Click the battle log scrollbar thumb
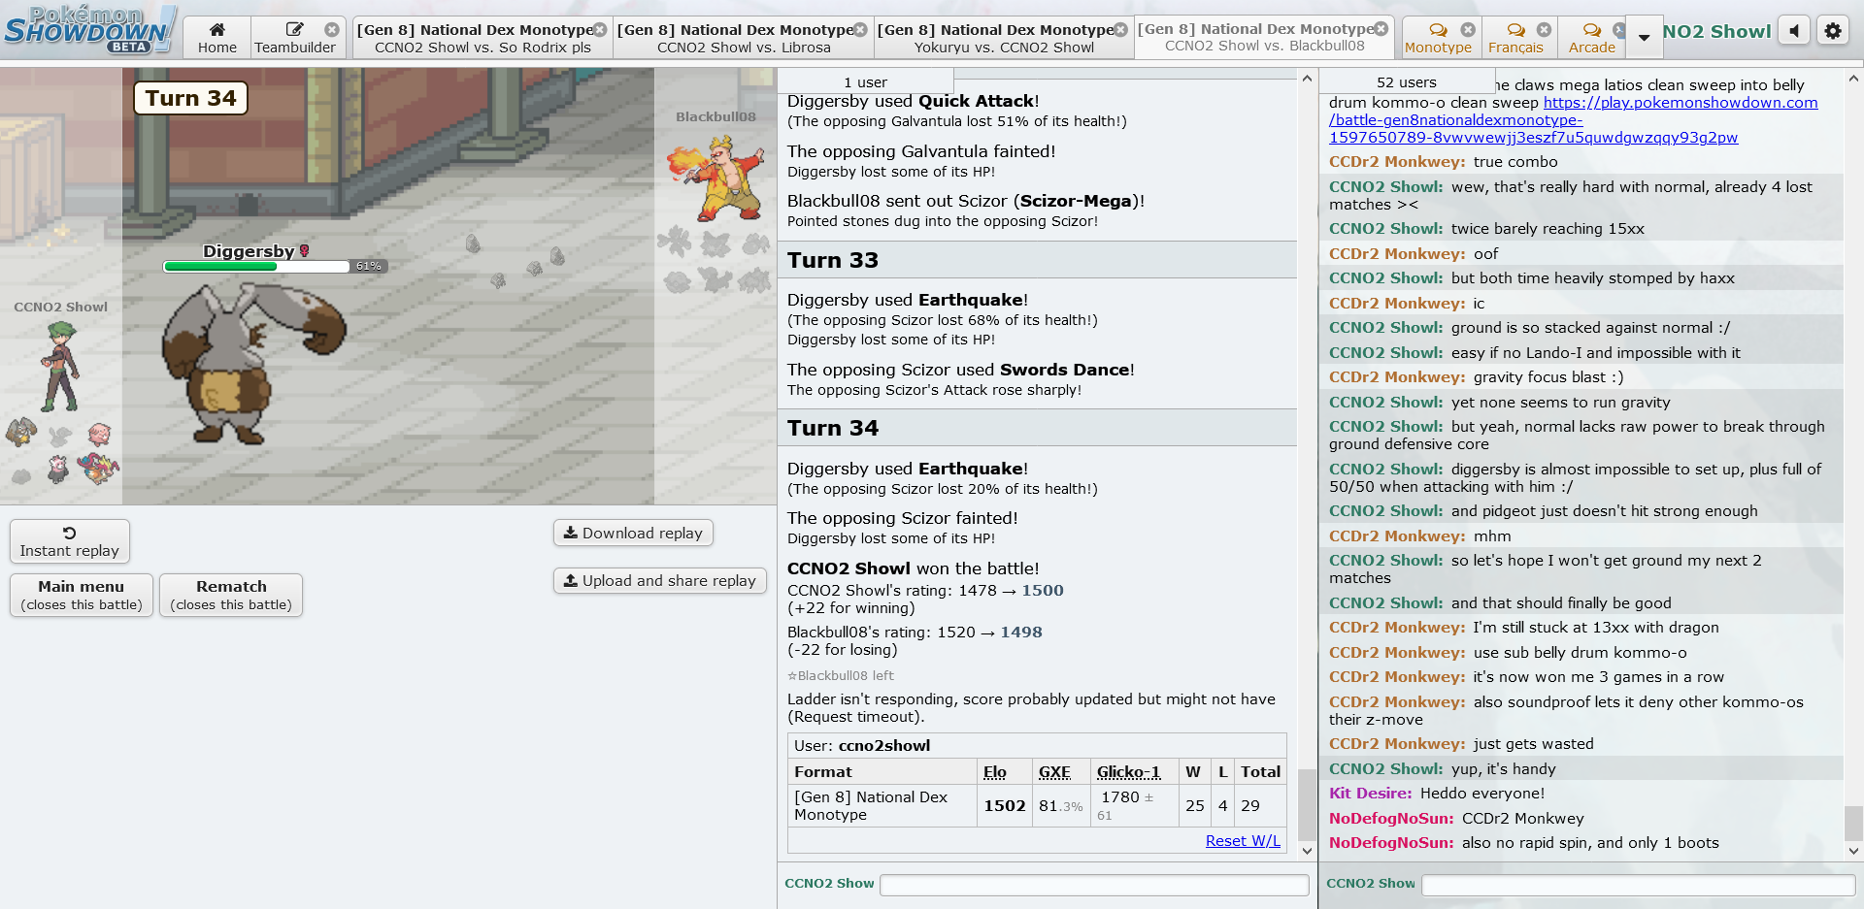Image resolution: width=1864 pixels, height=909 pixels. [x=1307, y=803]
